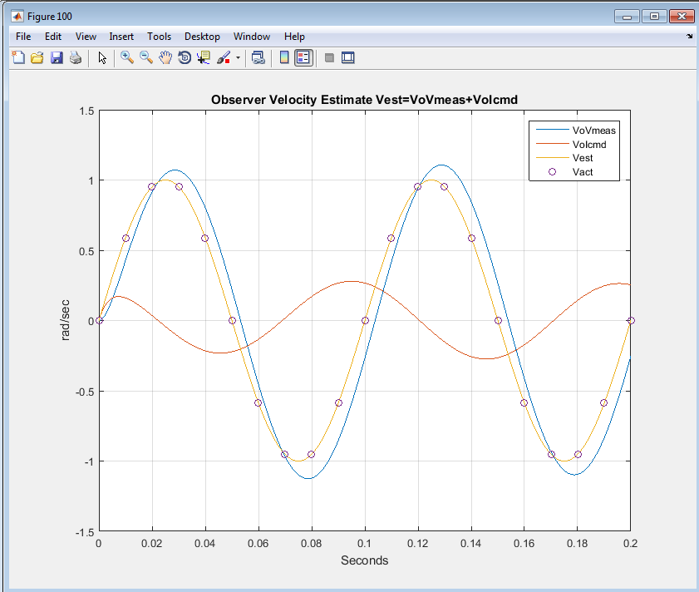The height and width of the screenshot is (592, 699).
Task: Select the Brush/Select Data tool
Action: [x=224, y=57]
